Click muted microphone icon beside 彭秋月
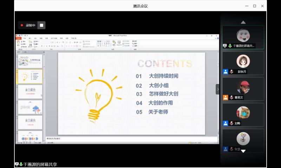The height and width of the screenshot is (168, 281). [x=231, y=72]
